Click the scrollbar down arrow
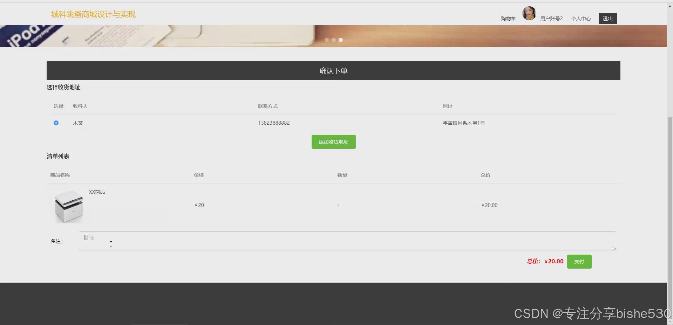 pos(670,321)
